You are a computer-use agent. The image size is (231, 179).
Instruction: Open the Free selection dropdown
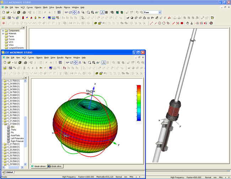pos(160,12)
